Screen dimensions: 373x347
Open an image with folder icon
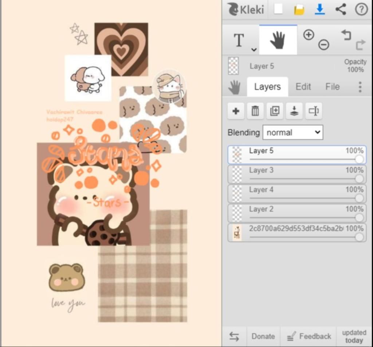[x=299, y=10]
